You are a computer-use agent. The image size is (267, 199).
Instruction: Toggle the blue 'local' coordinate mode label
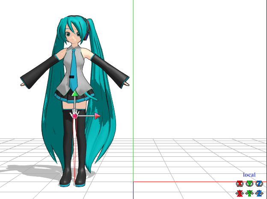[x=249, y=175]
